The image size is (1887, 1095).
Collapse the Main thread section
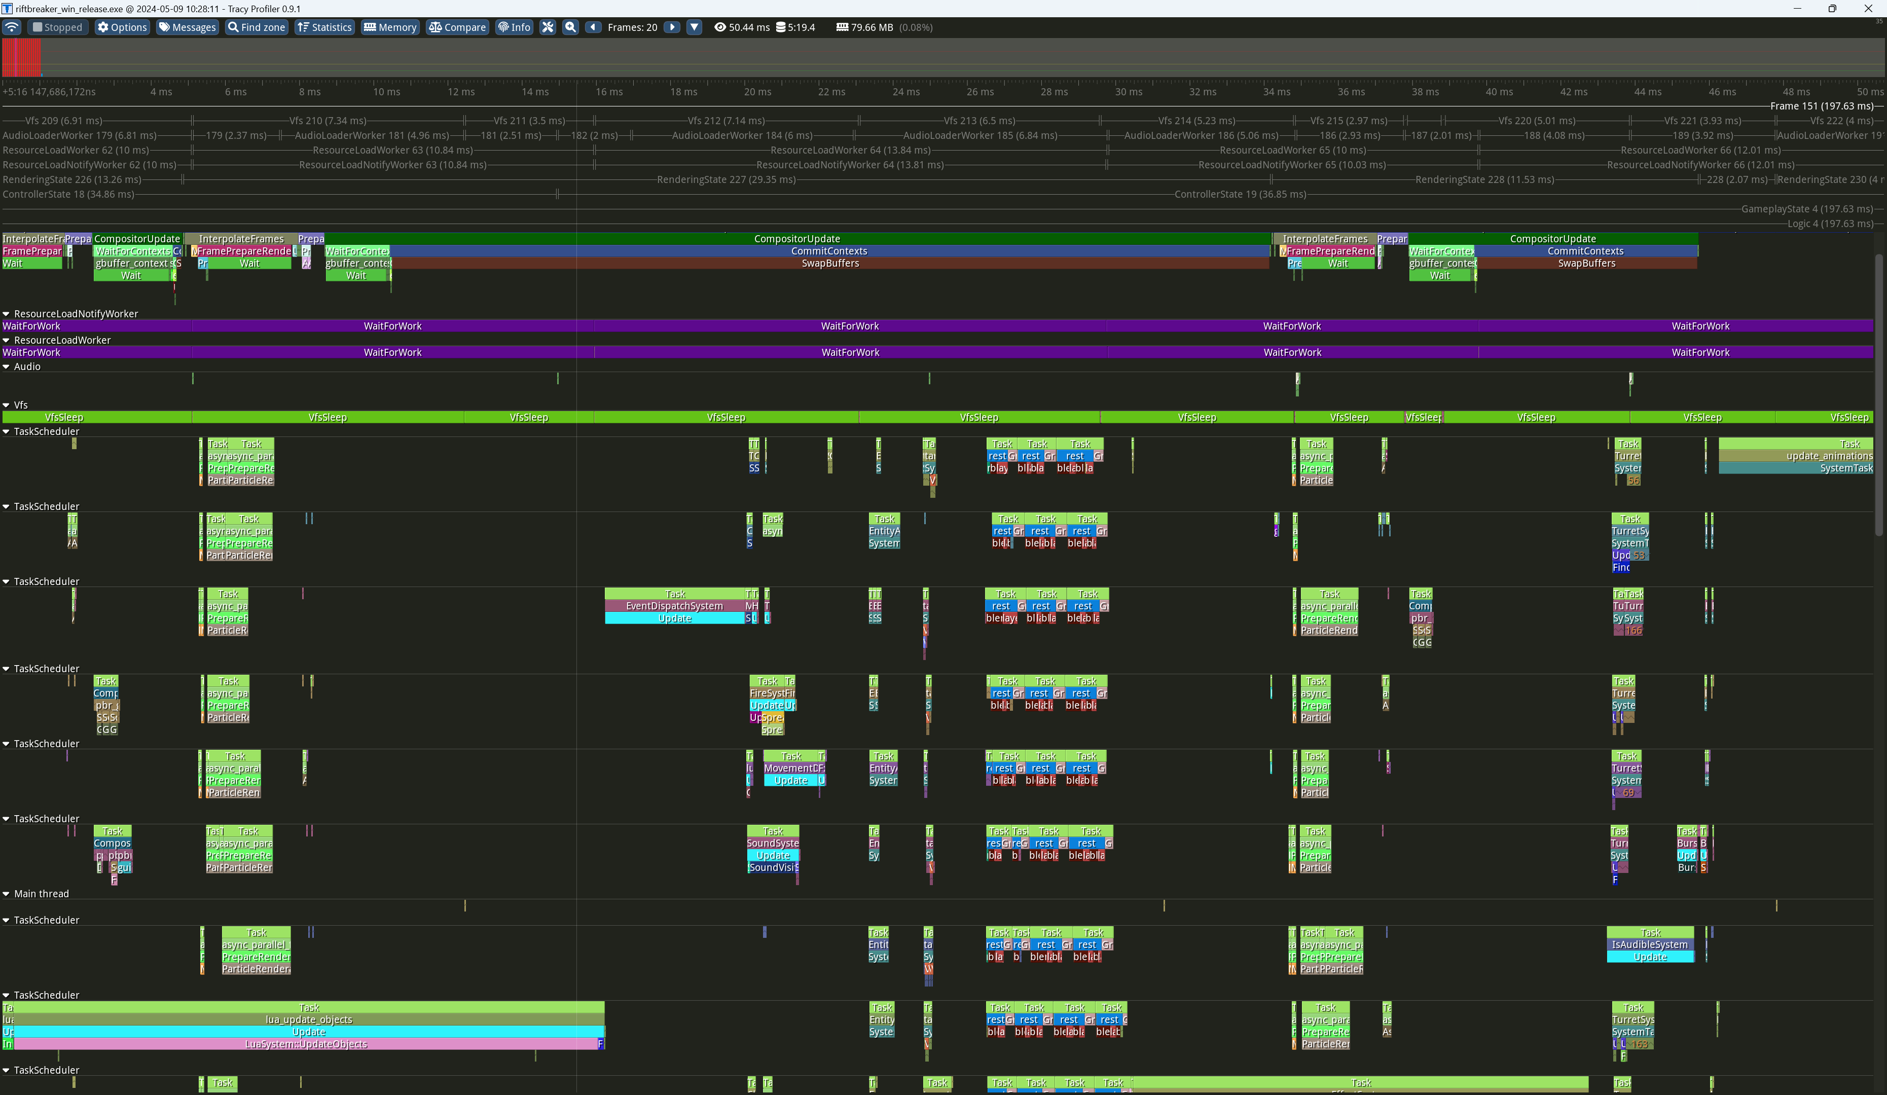tap(6, 894)
